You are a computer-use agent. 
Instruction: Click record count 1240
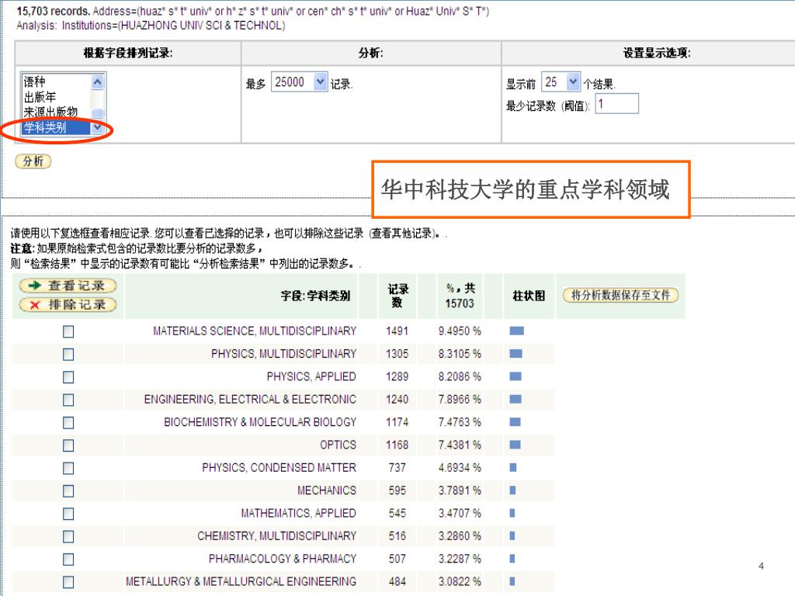coord(397,400)
